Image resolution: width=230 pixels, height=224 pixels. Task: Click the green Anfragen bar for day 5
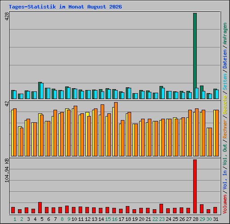coord(39,90)
